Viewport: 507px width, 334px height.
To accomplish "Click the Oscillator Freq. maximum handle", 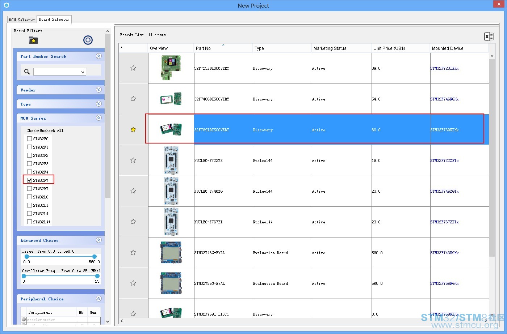I will tap(97, 276).
